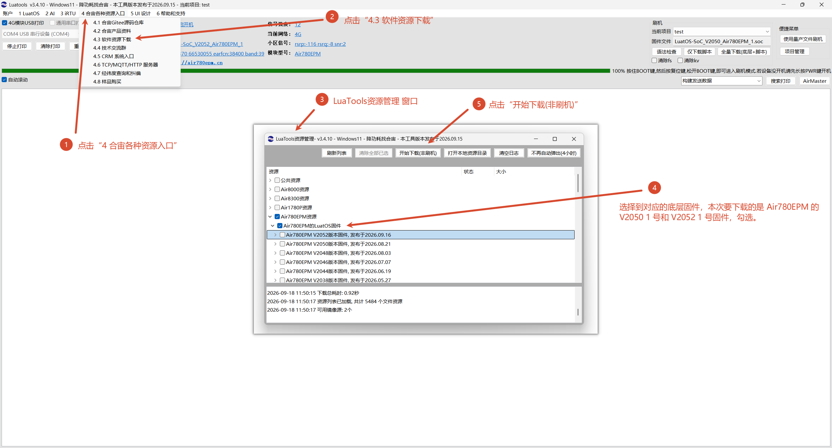The image size is (832, 448).
Task: Check the 清除fs option
Action: (654, 60)
